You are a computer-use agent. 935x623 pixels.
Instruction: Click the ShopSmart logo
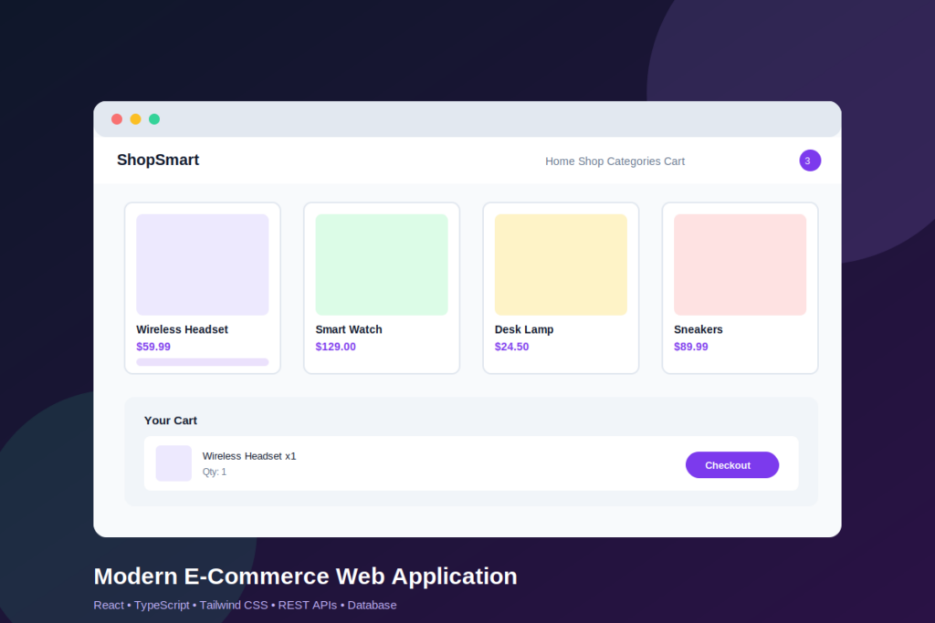(158, 161)
